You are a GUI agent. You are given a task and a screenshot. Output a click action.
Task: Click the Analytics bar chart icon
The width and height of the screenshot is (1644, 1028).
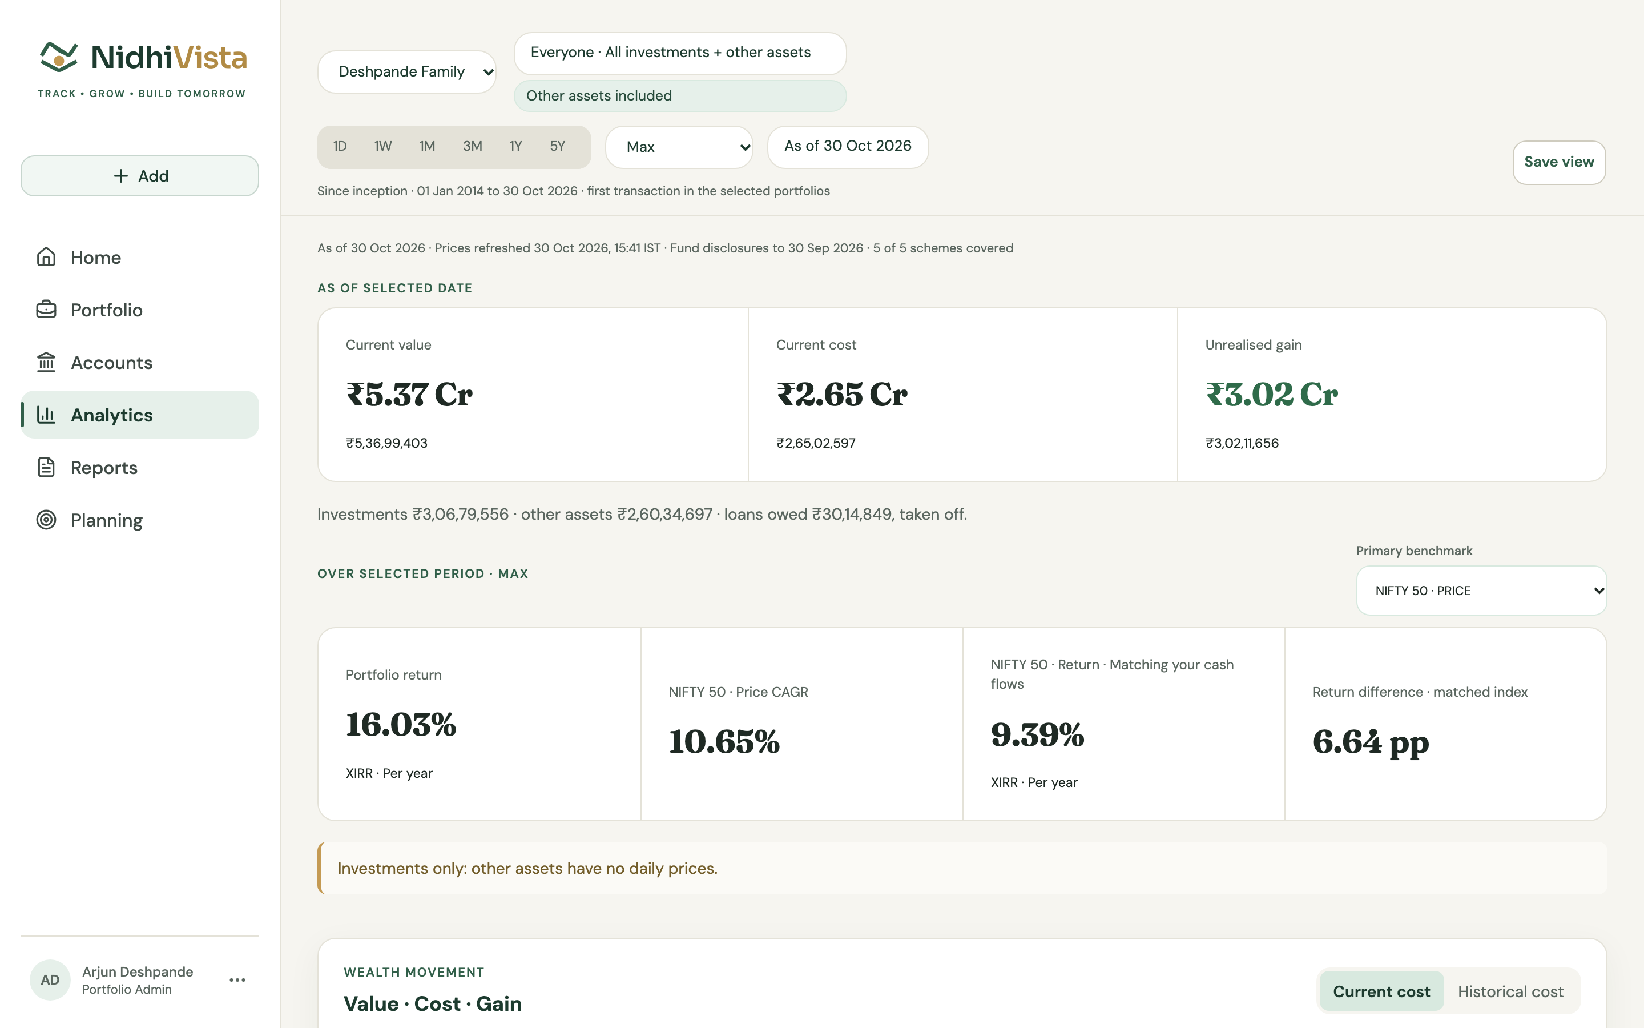(46, 415)
